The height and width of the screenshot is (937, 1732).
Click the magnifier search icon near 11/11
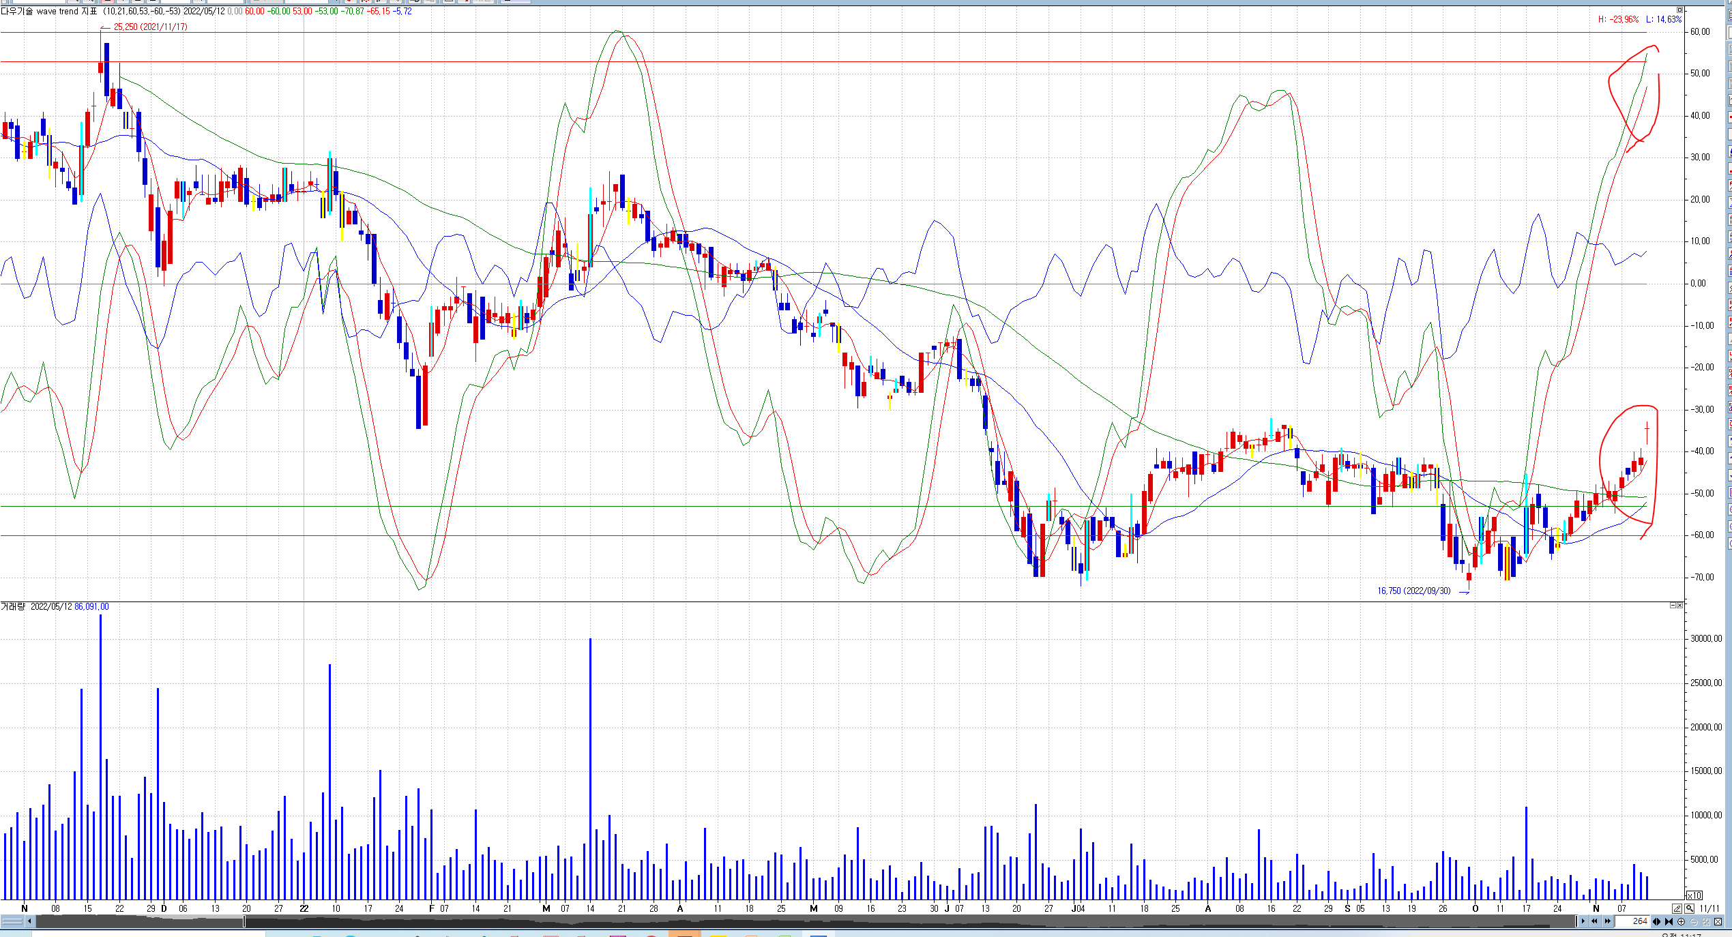(1689, 908)
